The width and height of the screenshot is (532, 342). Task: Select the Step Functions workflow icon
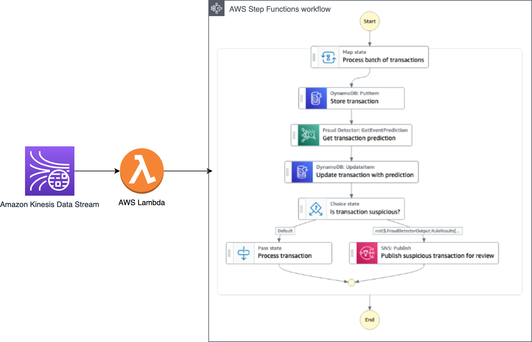tap(217, 8)
